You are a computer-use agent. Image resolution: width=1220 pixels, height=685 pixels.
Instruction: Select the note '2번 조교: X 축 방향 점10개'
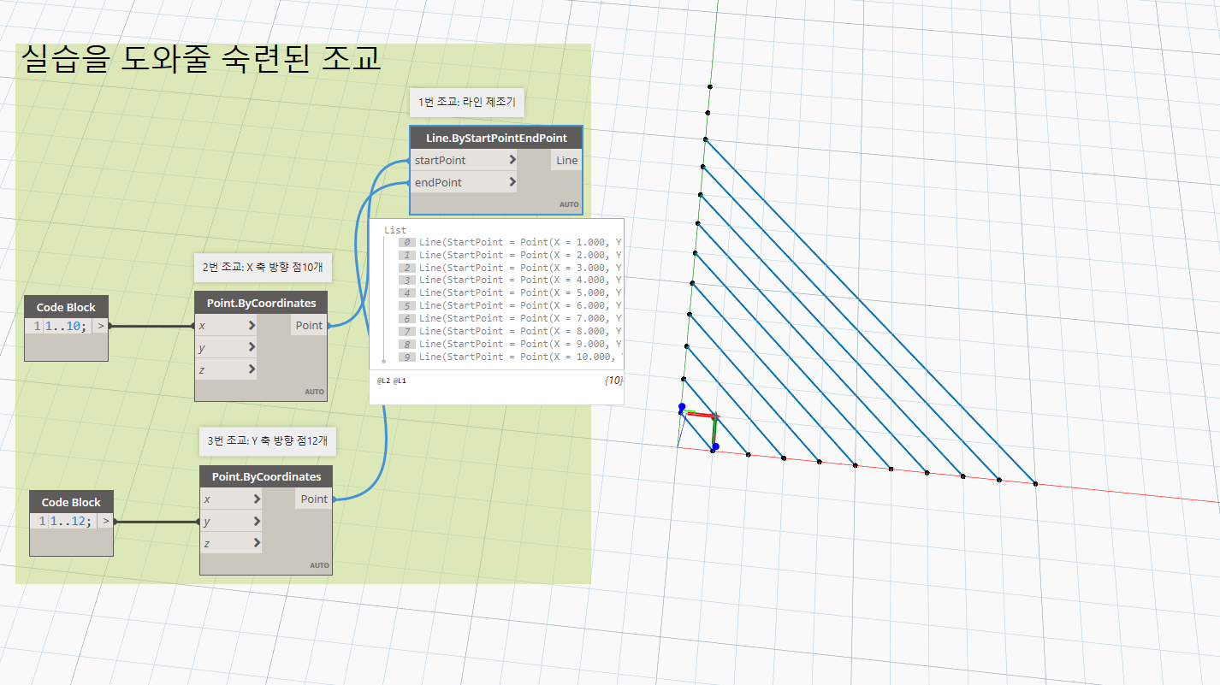click(x=263, y=267)
